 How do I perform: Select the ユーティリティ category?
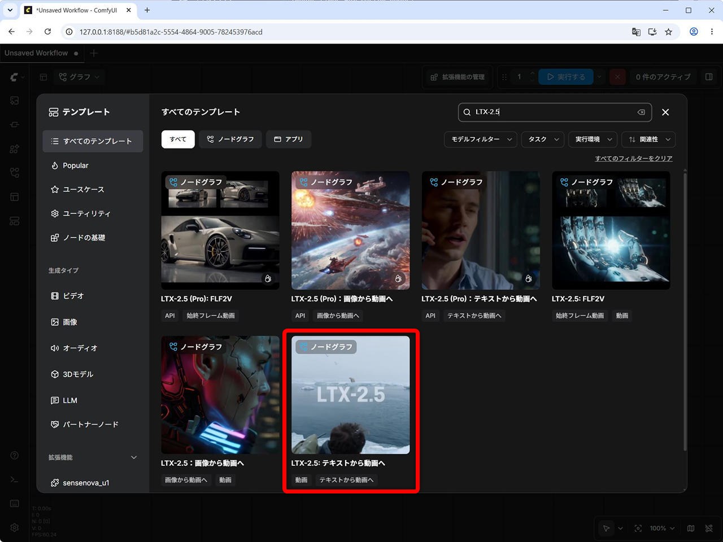(93, 213)
